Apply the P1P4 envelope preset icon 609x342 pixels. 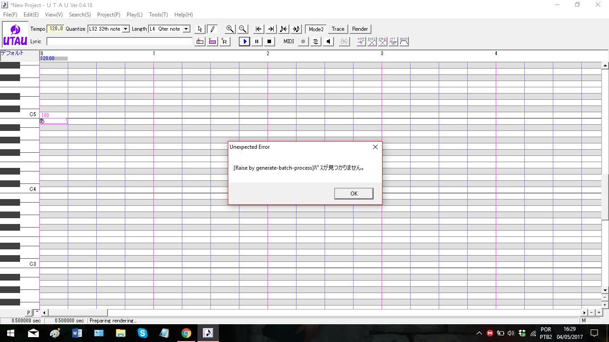tap(383, 41)
